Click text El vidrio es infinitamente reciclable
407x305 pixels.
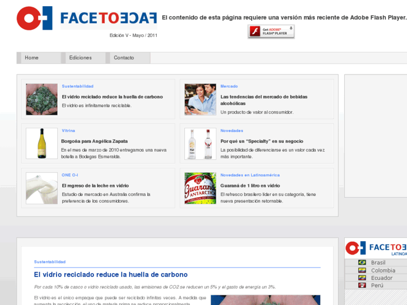click(x=96, y=106)
